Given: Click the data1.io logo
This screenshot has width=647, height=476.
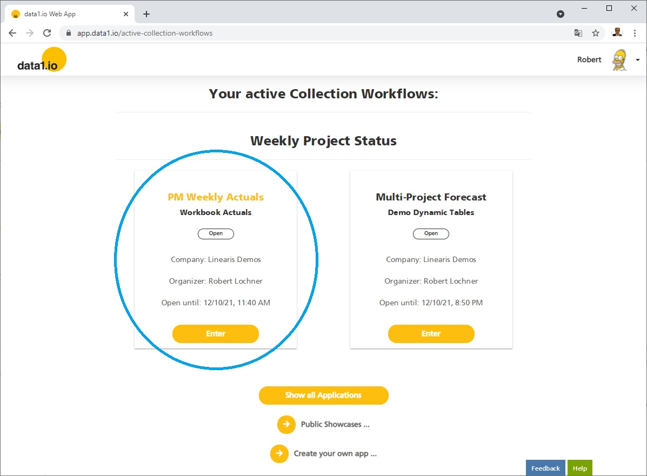Looking at the screenshot, I should click(42, 60).
